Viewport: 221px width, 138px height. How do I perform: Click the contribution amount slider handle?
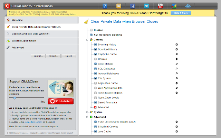click(15, 98)
